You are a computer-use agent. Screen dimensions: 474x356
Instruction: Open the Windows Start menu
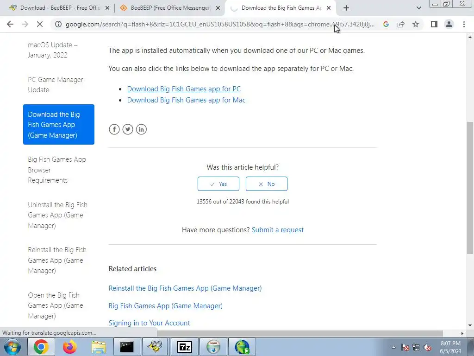pos(12,347)
